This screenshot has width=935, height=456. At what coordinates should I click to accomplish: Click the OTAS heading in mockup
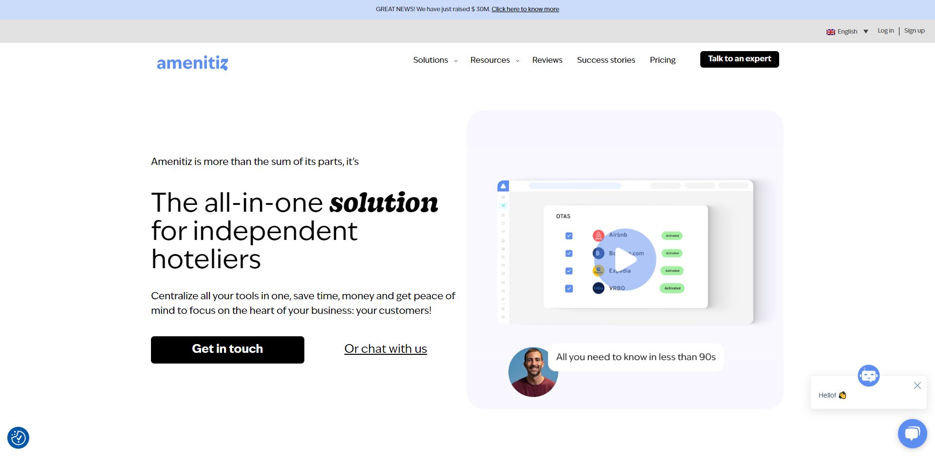point(563,216)
